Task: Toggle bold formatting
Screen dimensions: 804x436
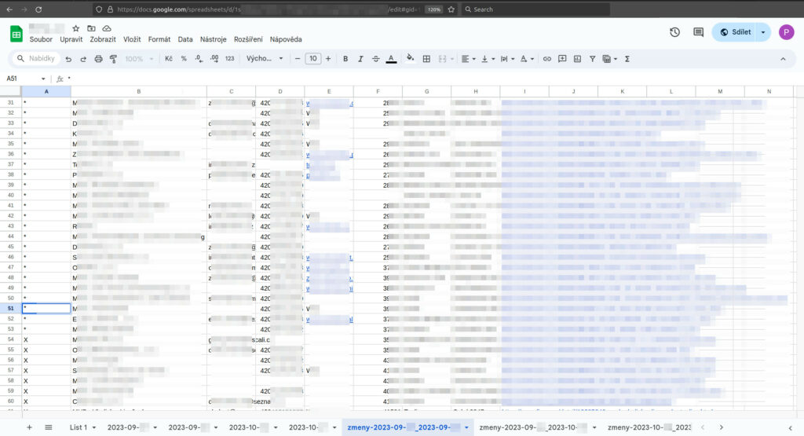Action: pos(345,59)
